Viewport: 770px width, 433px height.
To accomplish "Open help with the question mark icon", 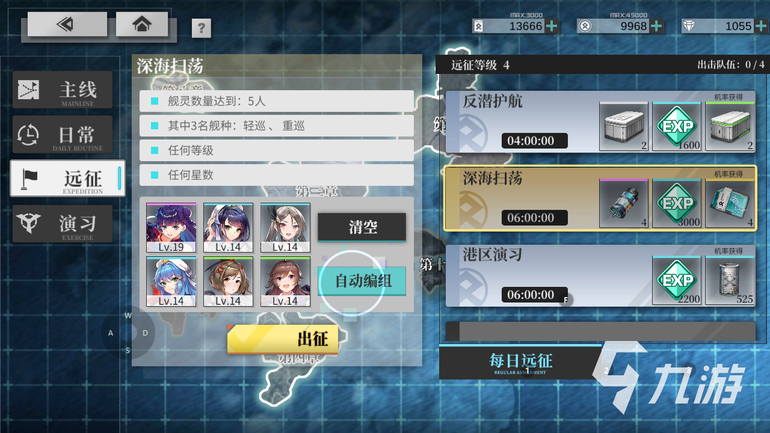I will pyautogui.click(x=202, y=28).
